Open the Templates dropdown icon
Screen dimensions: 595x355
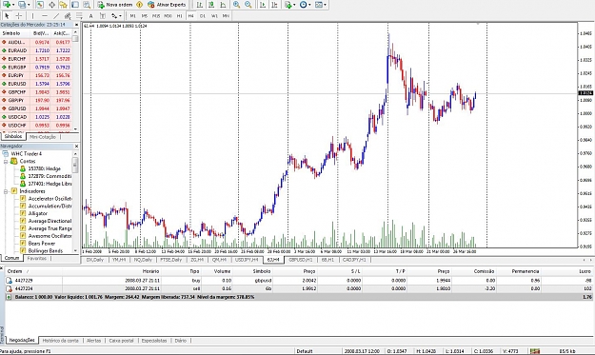(320, 5)
